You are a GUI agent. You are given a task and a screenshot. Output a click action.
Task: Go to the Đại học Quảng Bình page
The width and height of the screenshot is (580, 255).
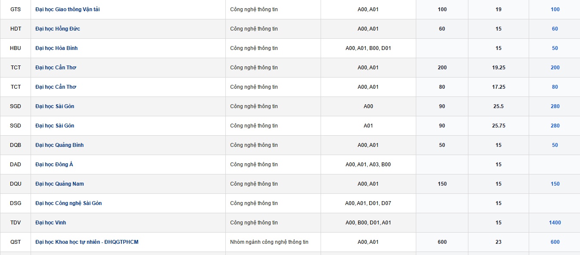(x=59, y=145)
